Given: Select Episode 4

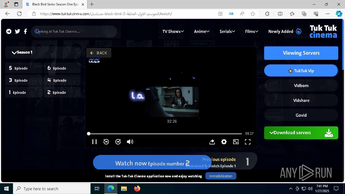Looking at the screenshot, I should click(x=62, y=80).
